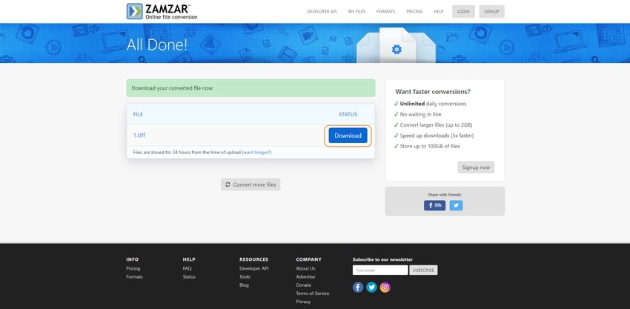This screenshot has width=630, height=309.
Task: Click Convert more files button
Action: click(251, 185)
